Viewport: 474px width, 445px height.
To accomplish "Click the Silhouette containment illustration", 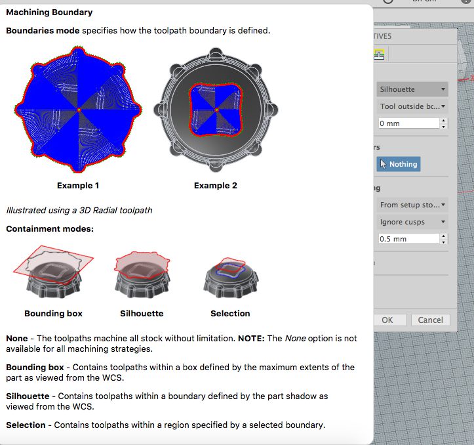I will point(142,275).
